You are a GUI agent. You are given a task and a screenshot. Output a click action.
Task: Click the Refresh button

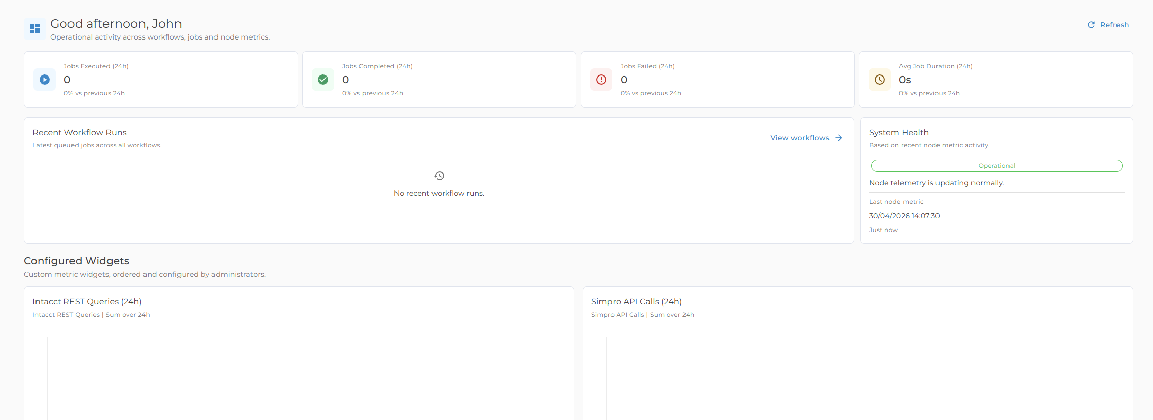[x=1108, y=25]
